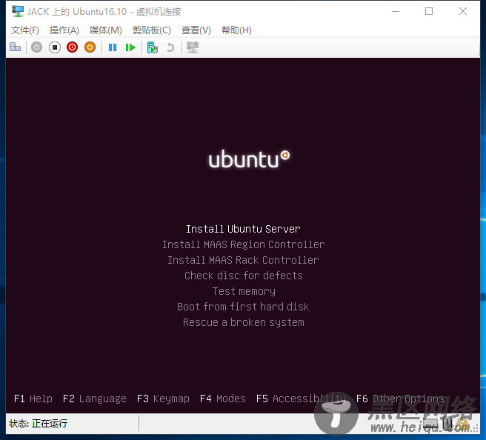
Task: Open the 查看(V) menu
Action: (196, 30)
